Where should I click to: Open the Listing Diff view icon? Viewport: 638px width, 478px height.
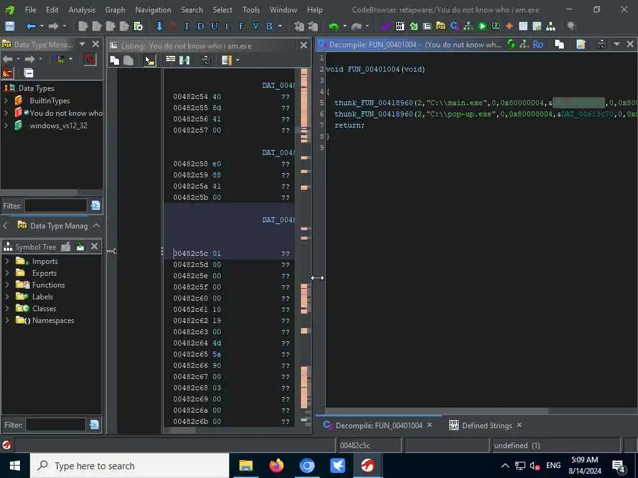(x=184, y=60)
